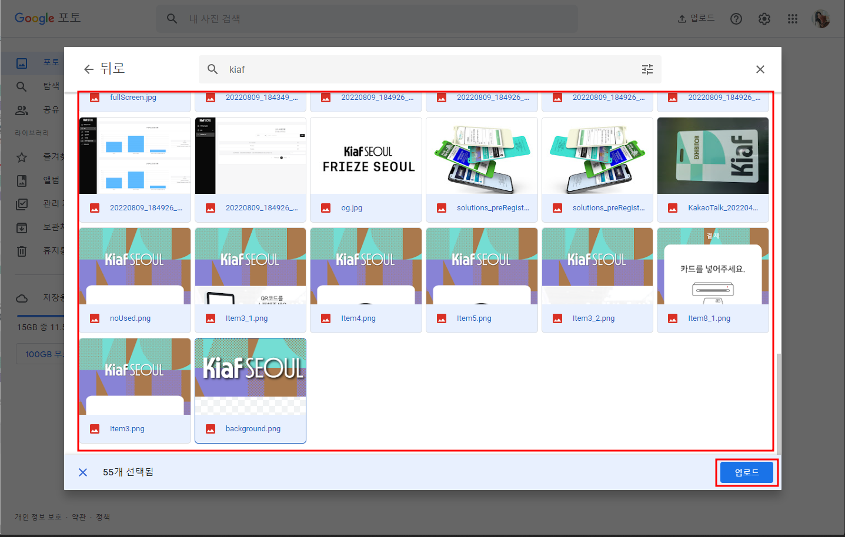Select the Item8_1.png card thumbnail
The width and height of the screenshot is (845, 537).
click(713, 266)
